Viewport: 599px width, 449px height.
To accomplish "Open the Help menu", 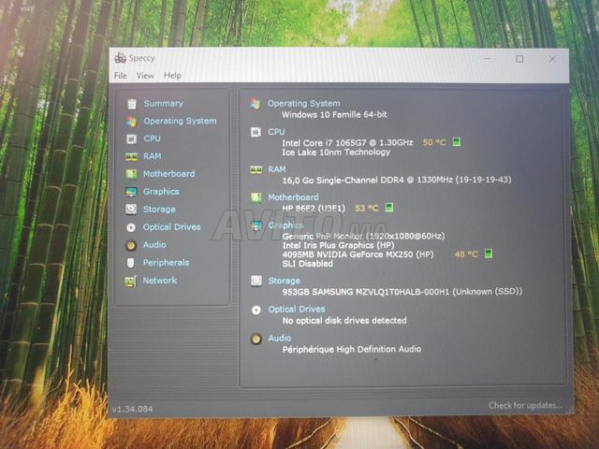I will coord(172,76).
